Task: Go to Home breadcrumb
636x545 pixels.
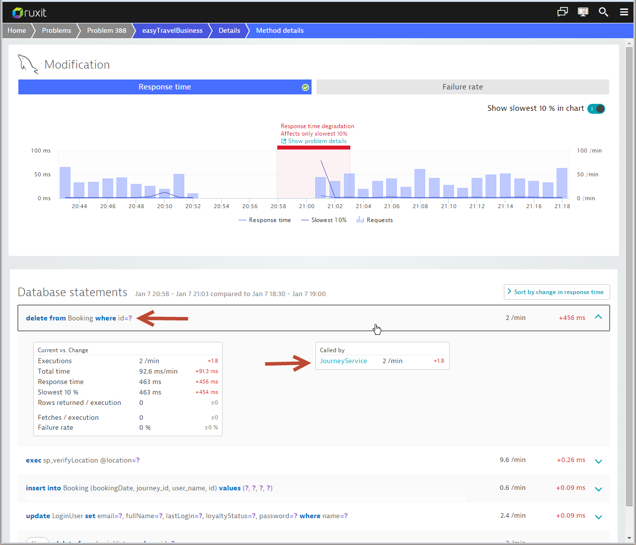Action: pos(17,30)
